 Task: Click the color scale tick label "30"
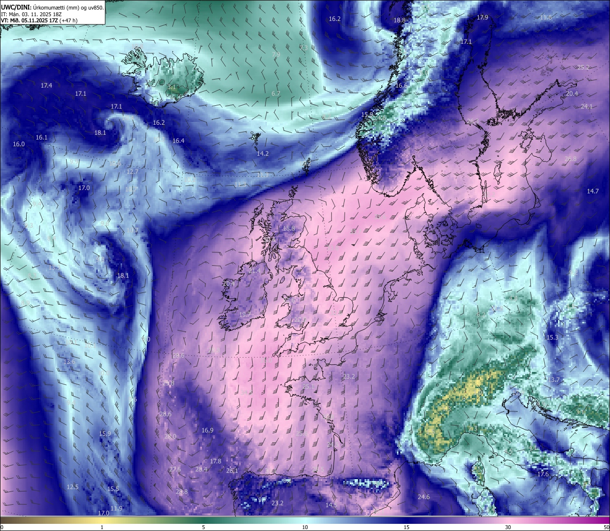point(508,527)
